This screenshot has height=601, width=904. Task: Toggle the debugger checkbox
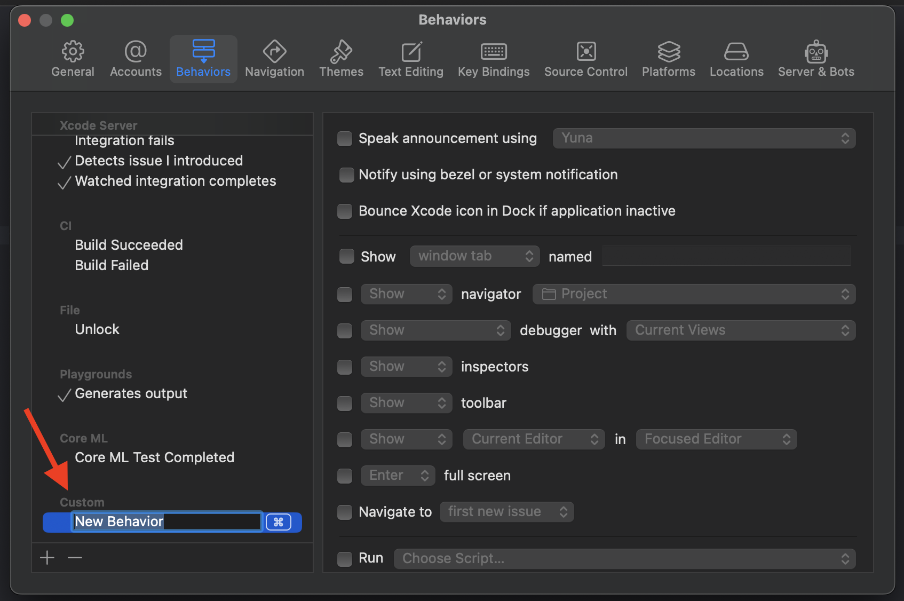(x=345, y=330)
